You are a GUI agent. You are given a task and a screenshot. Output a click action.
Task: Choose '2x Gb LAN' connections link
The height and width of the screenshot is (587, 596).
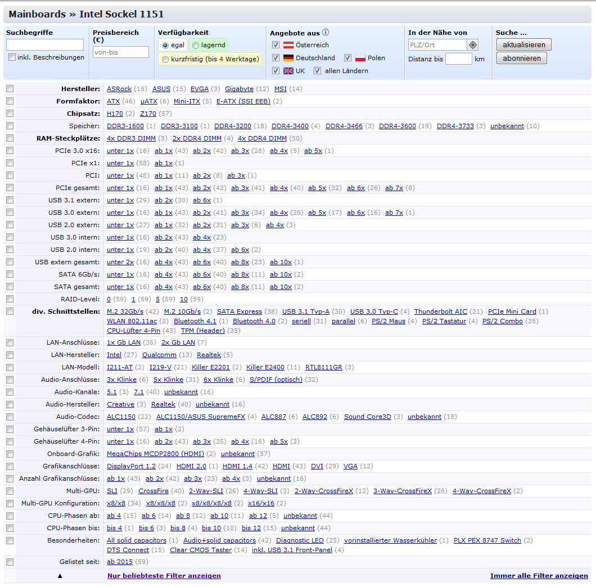(178, 342)
